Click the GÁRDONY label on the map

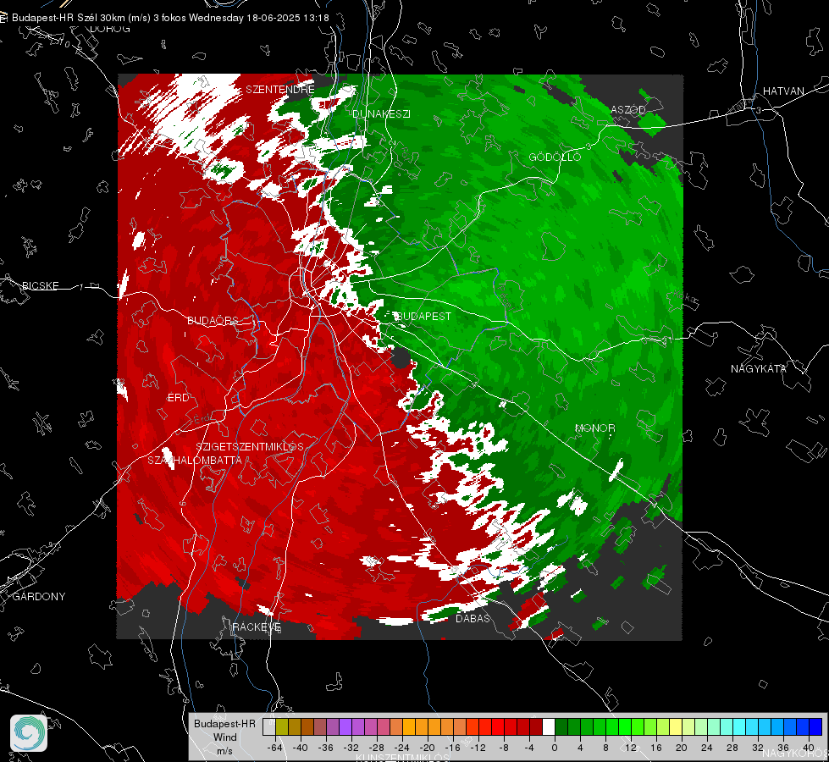[39, 597]
